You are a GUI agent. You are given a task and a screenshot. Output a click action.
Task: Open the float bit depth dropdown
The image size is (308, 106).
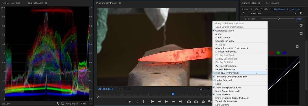tap(86, 103)
